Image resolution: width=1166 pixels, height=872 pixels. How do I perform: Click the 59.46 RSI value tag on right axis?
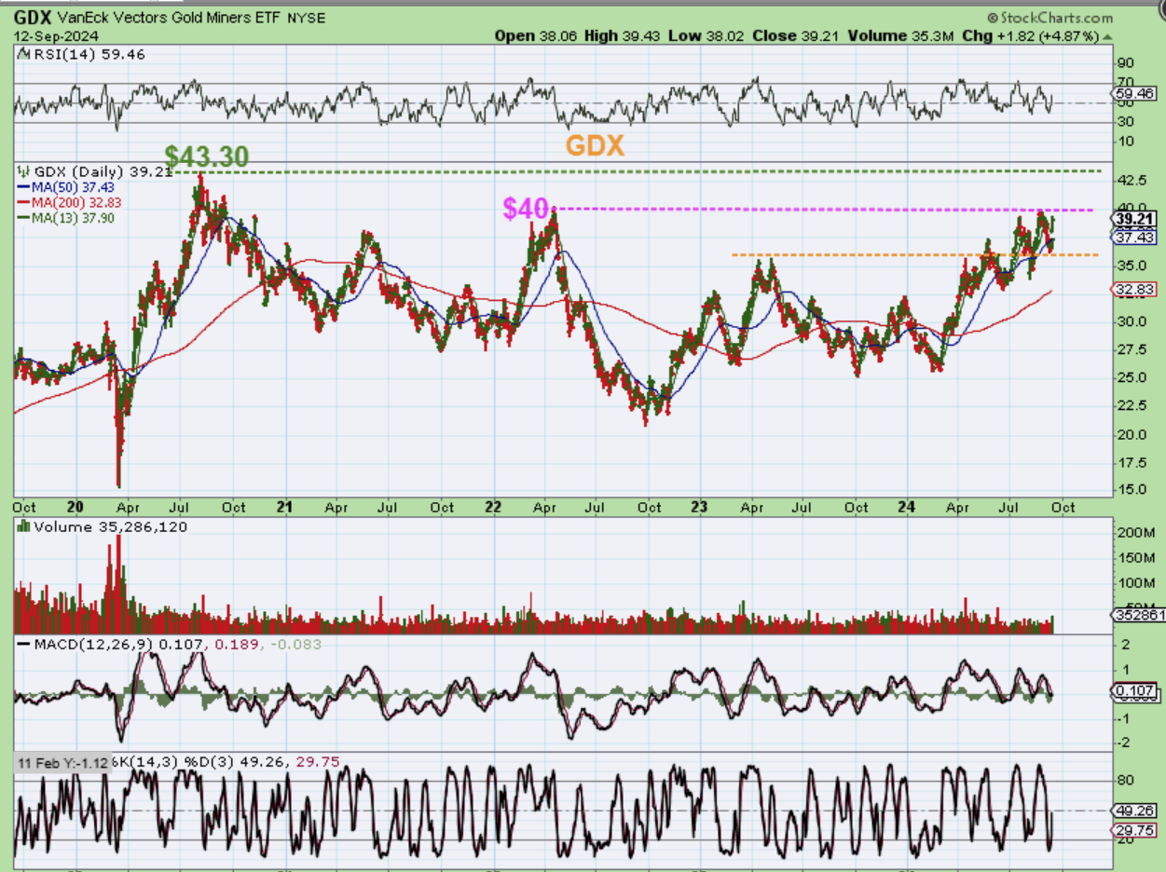click(x=1135, y=93)
